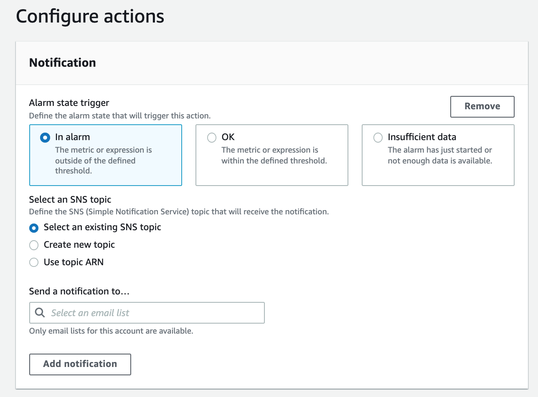The width and height of the screenshot is (538, 397).
Task: Click the Remove button
Action: coord(482,106)
